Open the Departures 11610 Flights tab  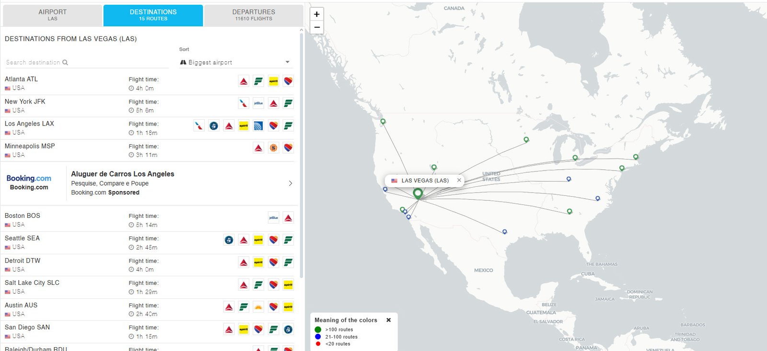click(254, 15)
